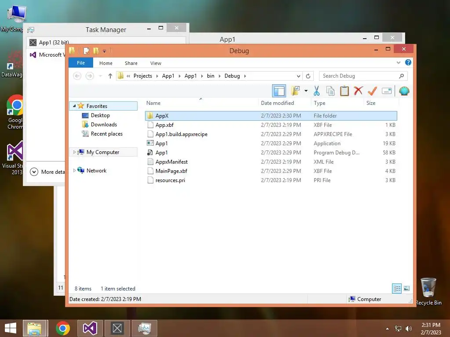Open Visual Studio from the taskbar
450x337 pixels.
click(x=90, y=328)
